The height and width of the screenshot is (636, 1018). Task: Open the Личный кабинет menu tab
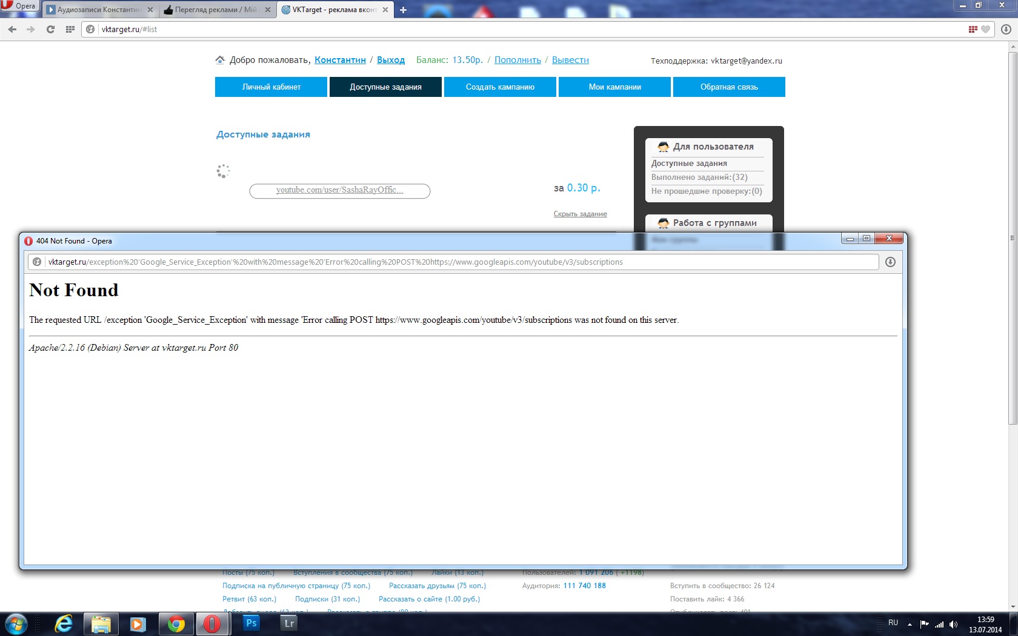coord(271,87)
